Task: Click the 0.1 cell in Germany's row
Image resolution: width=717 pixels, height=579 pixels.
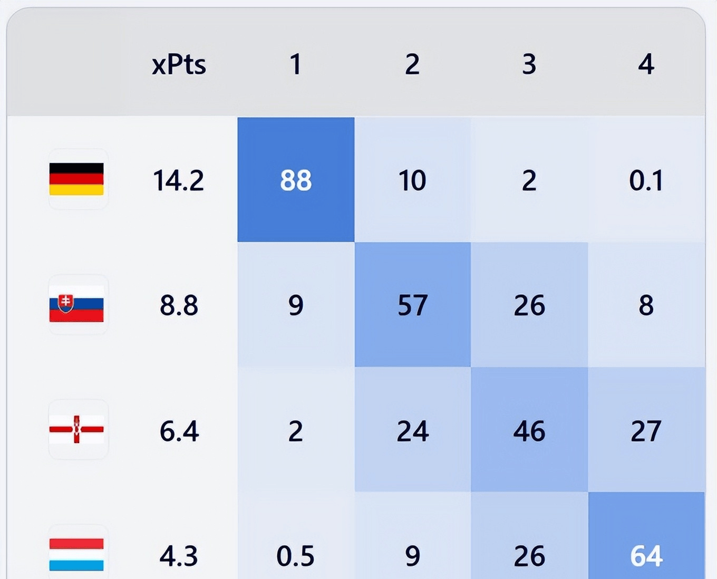Action: [x=646, y=180]
